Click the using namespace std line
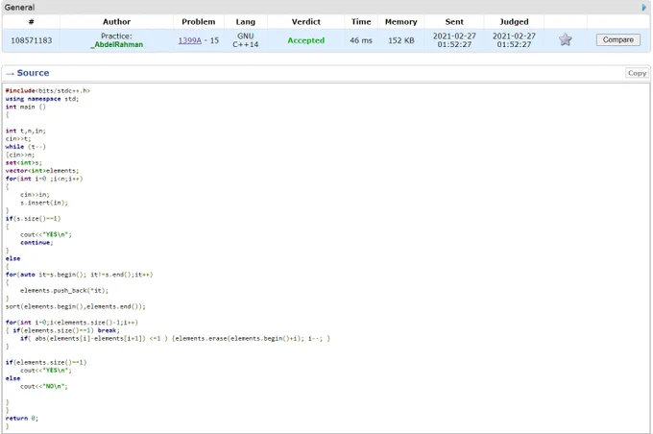The image size is (653, 434). point(42,99)
